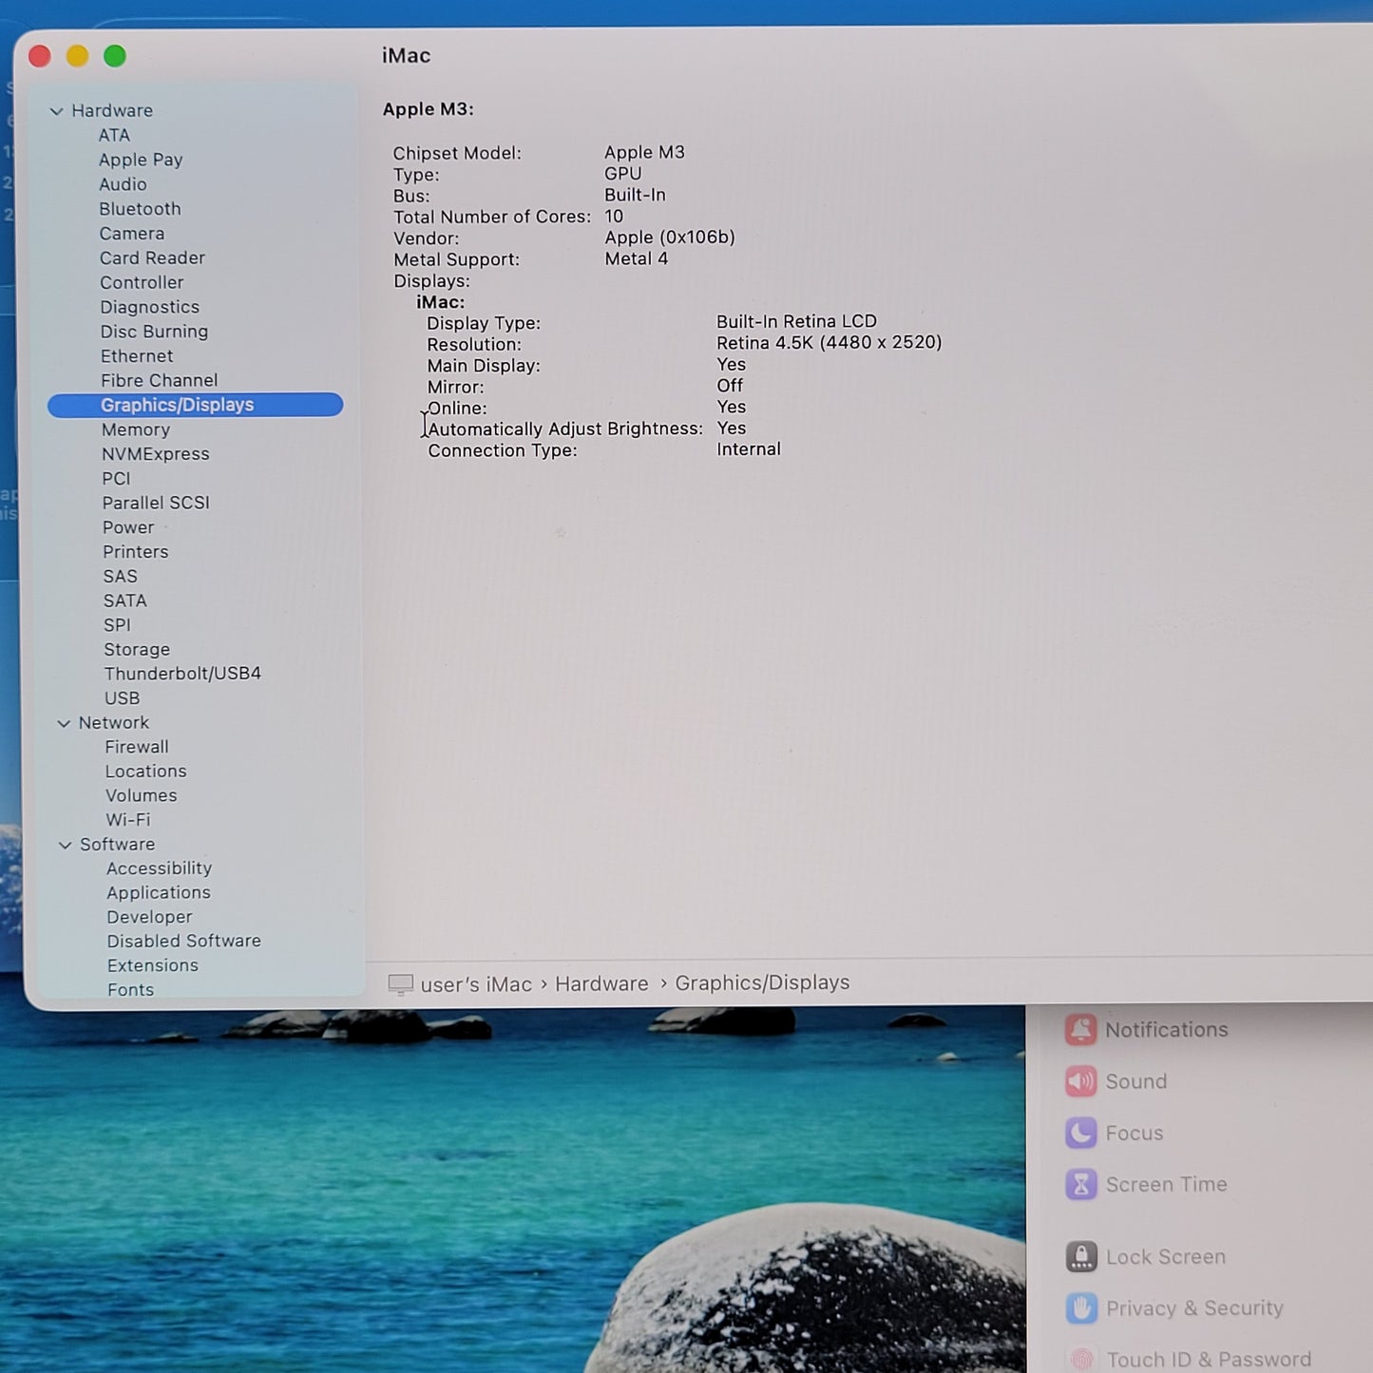Click Hardware in the path bar
The height and width of the screenshot is (1373, 1373).
[x=601, y=983]
